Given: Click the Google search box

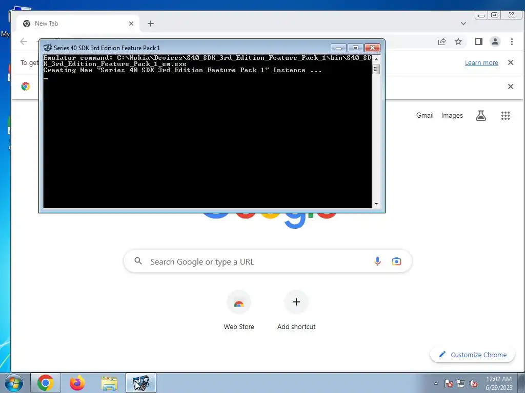Looking at the screenshot, I should click(x=268, y=261).
